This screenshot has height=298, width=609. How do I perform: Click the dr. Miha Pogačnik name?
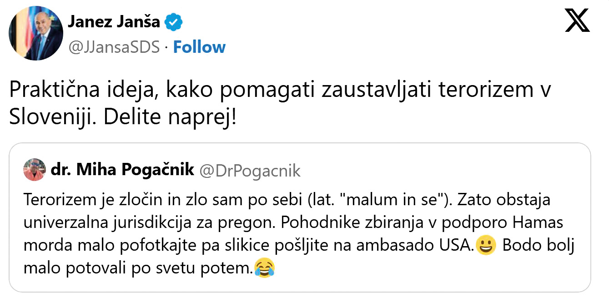122,170
